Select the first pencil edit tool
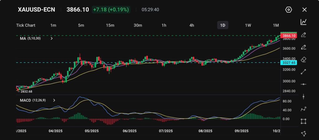The height and width of the screenshot is (140, 319). pyautogui.click(x=303, y=35)
